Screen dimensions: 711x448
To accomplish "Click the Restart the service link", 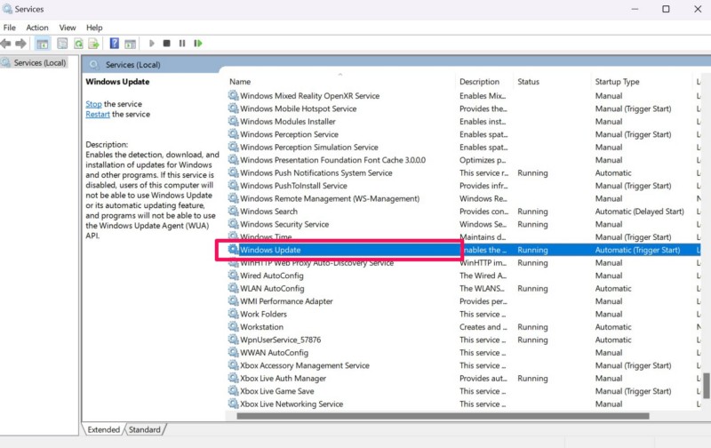I will (x=98, y=115).
